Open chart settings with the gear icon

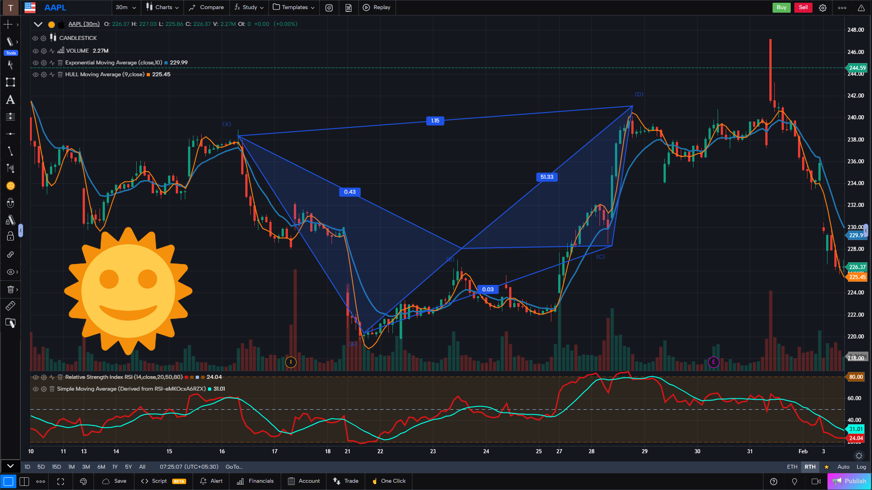(822, 8)
